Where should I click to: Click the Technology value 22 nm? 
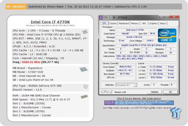[x=121, y=41]
